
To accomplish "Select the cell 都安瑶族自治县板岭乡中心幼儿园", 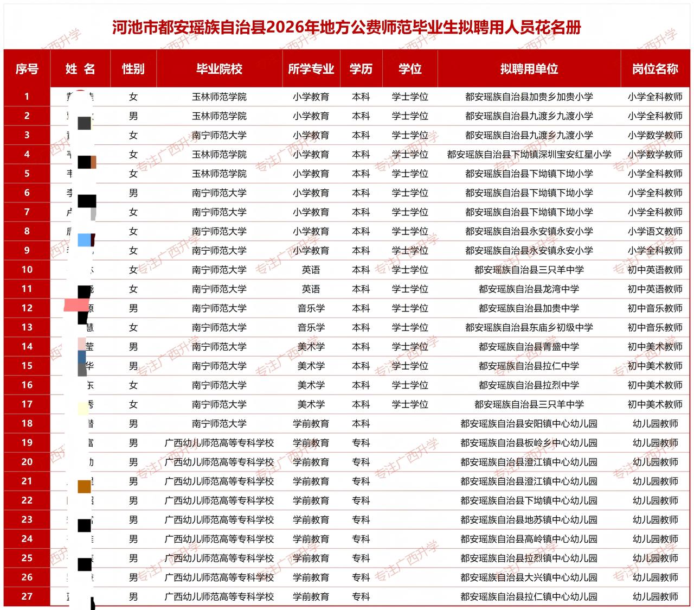I will coord(529,443).
